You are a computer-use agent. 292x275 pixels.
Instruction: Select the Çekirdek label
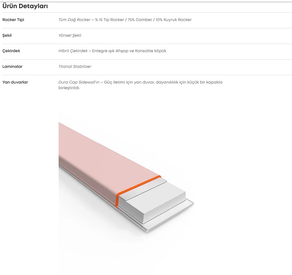pos(11,51)
